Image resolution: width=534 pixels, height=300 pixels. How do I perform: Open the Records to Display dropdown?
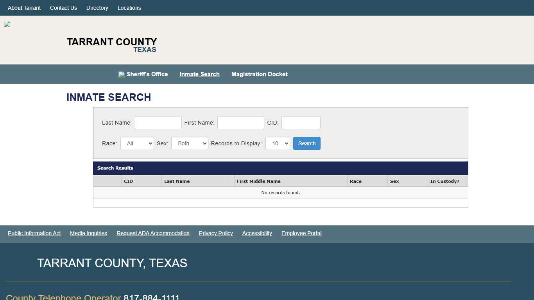click(277, 143)
